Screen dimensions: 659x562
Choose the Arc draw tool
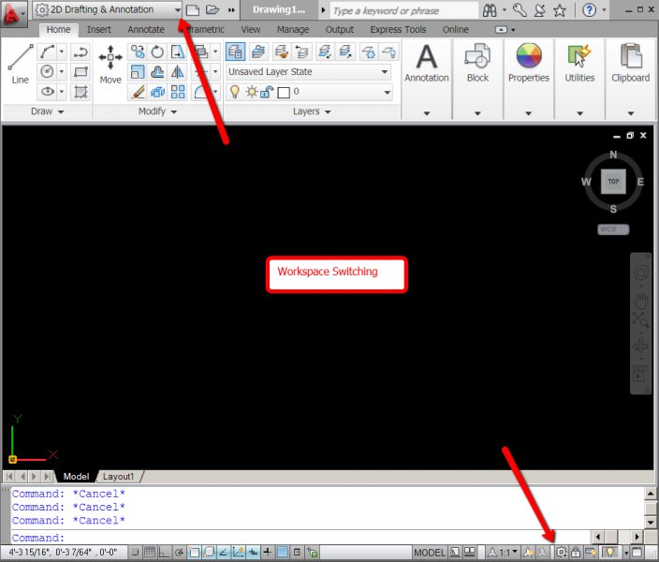click(47, 52)
